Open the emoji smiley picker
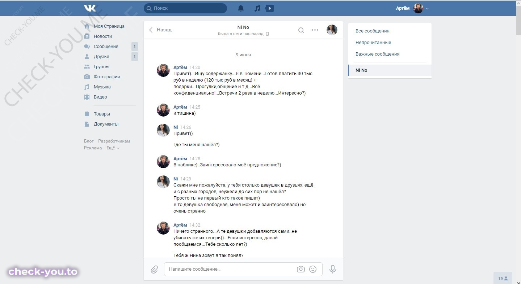The image size is (521, 284). (x=313, y=269)
